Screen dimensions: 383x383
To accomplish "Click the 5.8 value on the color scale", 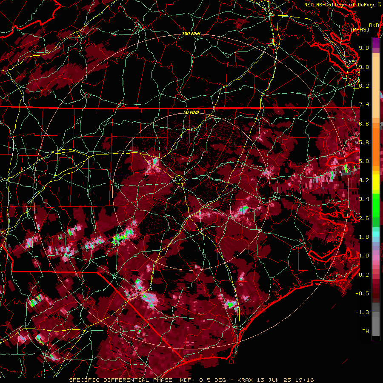I will 364,143.
